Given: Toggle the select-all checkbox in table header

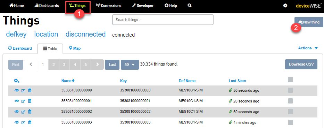Looking at the screenshot, I should tap(291, 80).
